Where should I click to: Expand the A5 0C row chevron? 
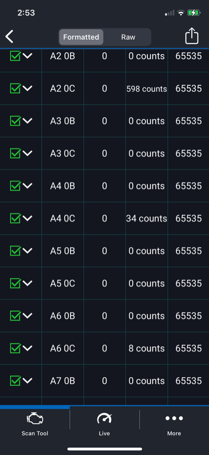click(x=28, y=283)
